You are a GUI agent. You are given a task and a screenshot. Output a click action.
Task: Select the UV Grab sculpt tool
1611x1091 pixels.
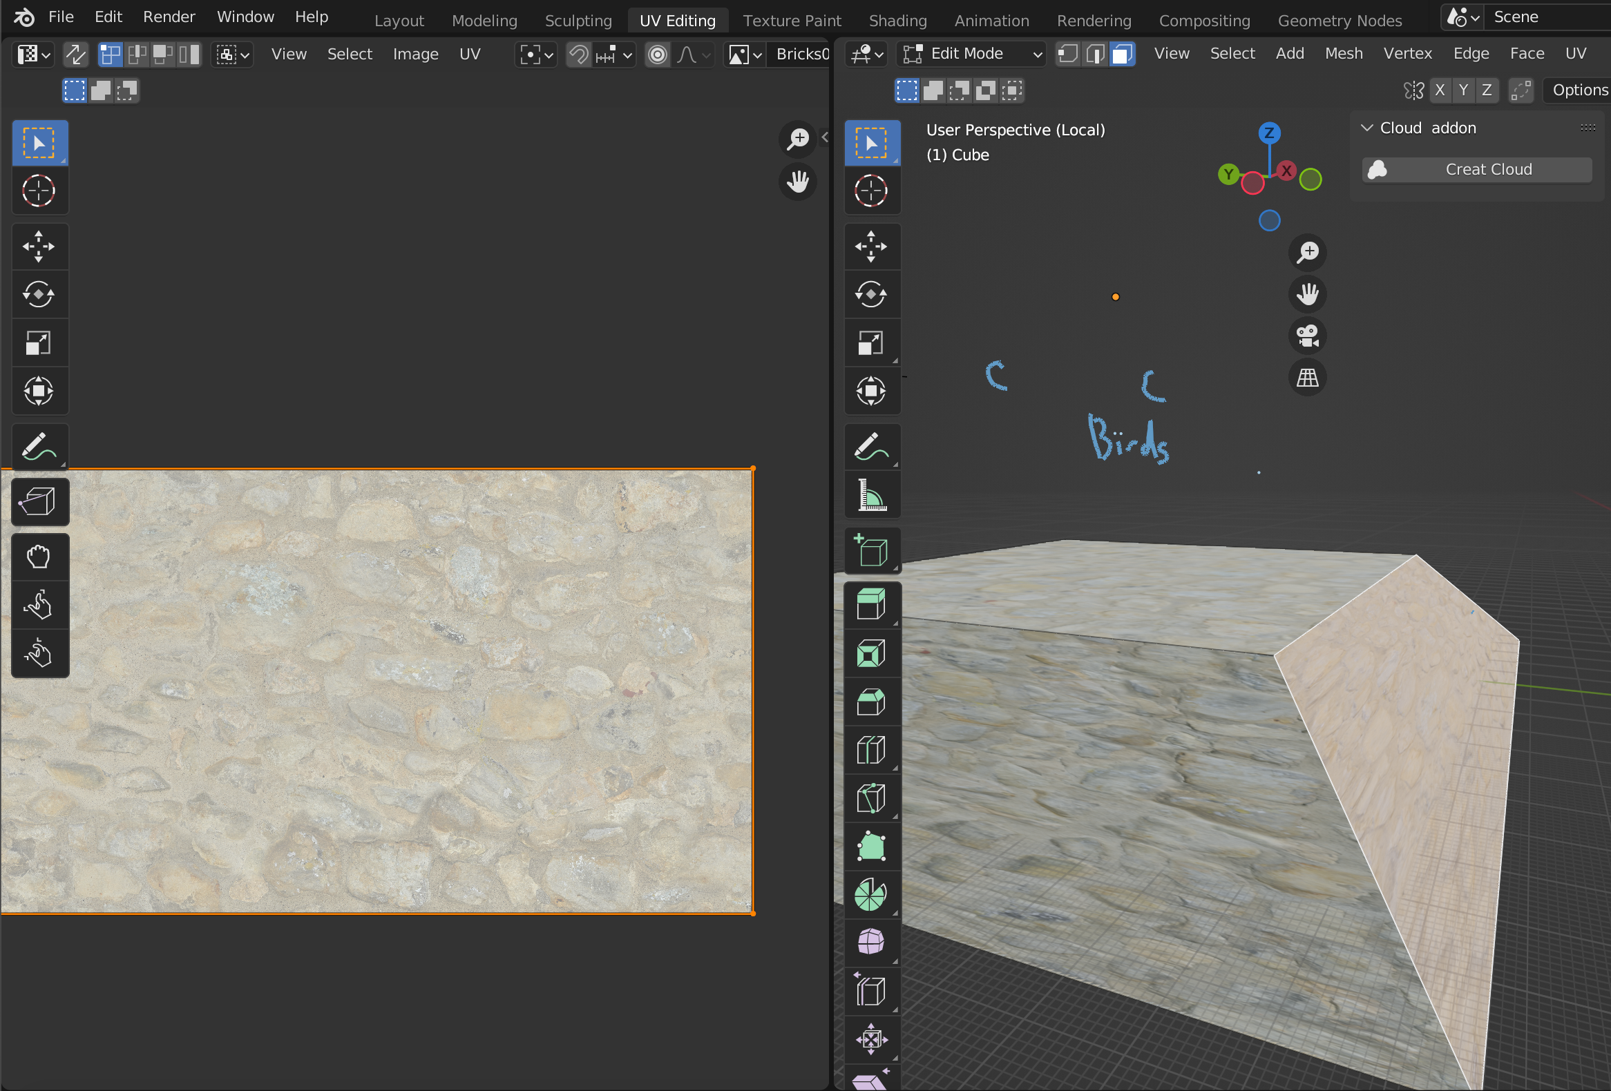click(39, 557)
